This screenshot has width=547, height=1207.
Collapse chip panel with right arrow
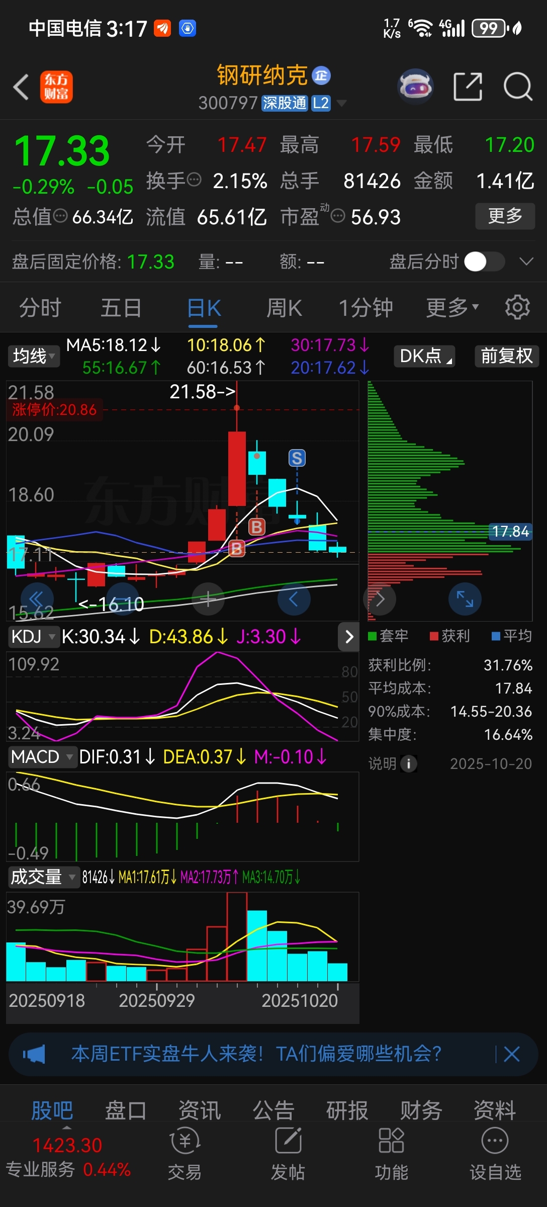tap(380, 599)
